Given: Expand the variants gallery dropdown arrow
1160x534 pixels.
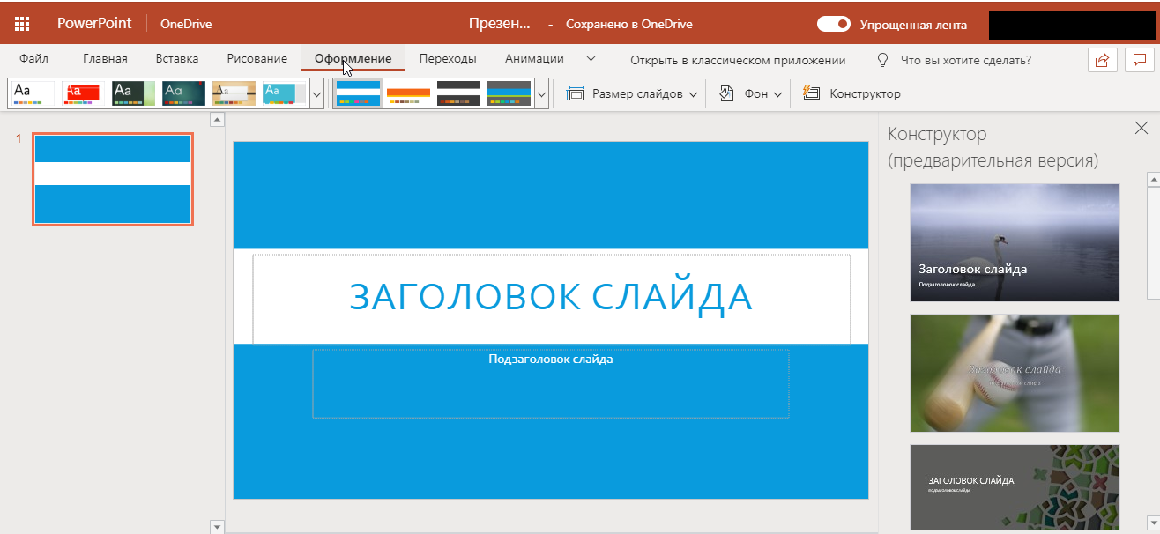Looking at the screenshot, I should pos(541,93).
